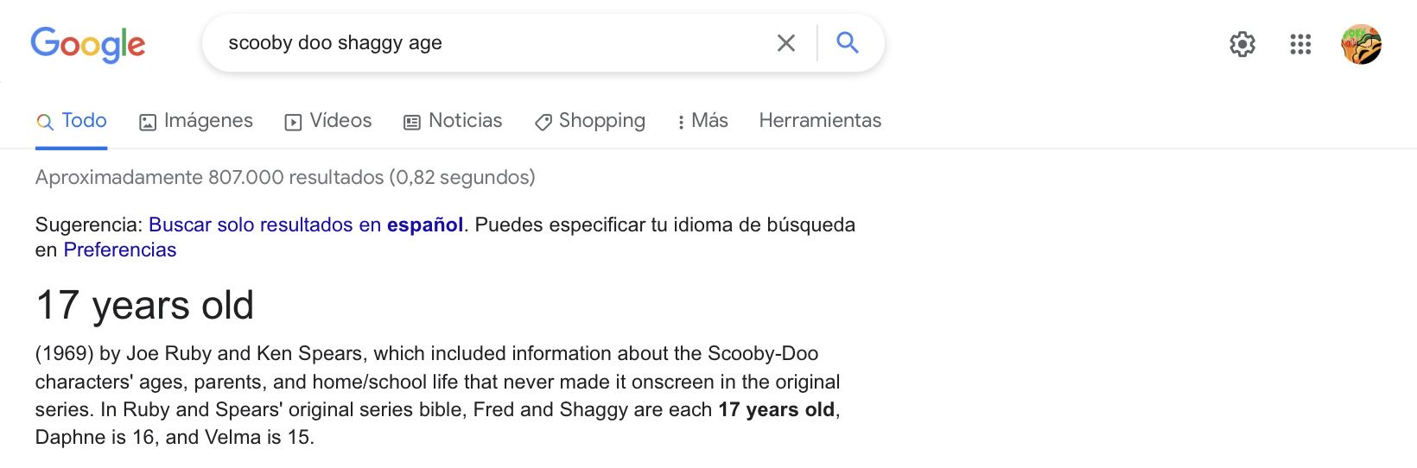Clear the search box with X icon
This screenshot has height=468, width=1417.
pyautogui.click(x=785, y=43)
